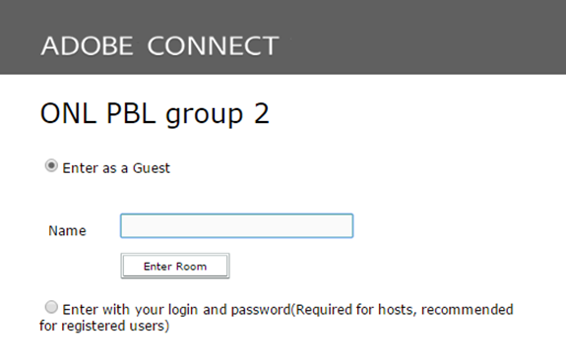Click the Enter Room button
Viewport: 566px width, 364px height.
(x=175, y=266)
